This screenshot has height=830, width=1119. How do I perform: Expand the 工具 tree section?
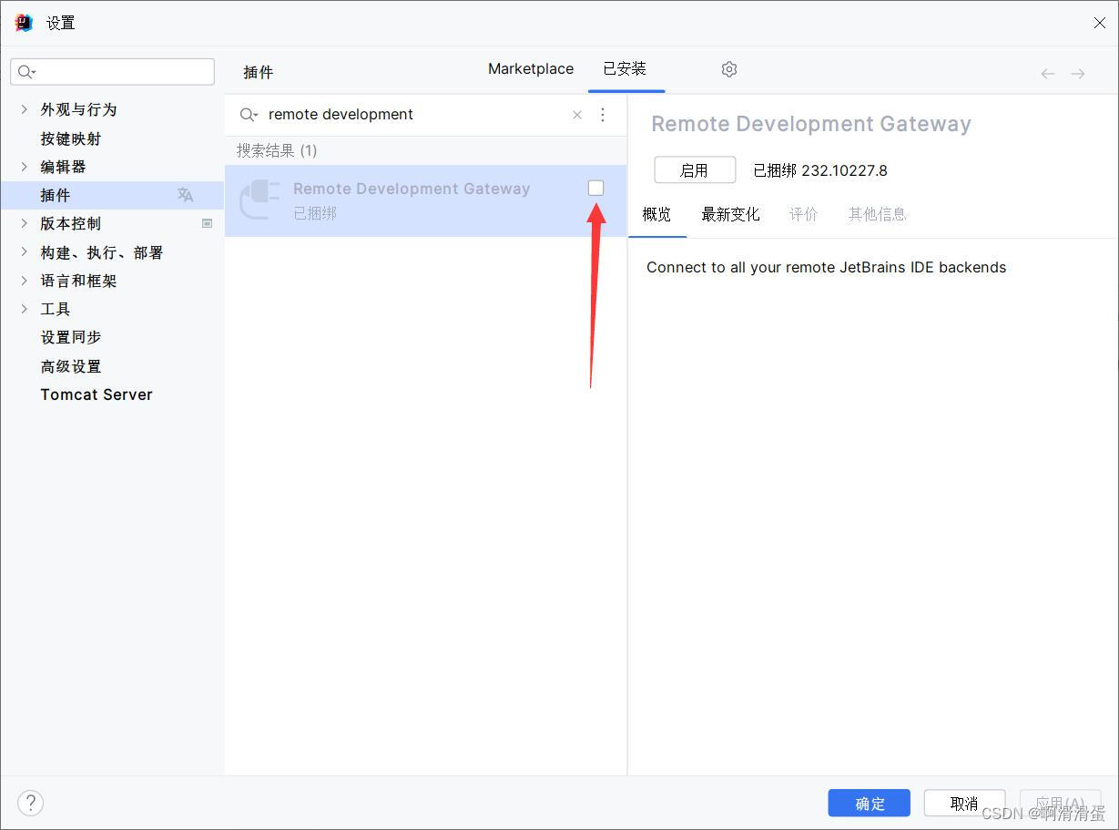click(24, 309)
